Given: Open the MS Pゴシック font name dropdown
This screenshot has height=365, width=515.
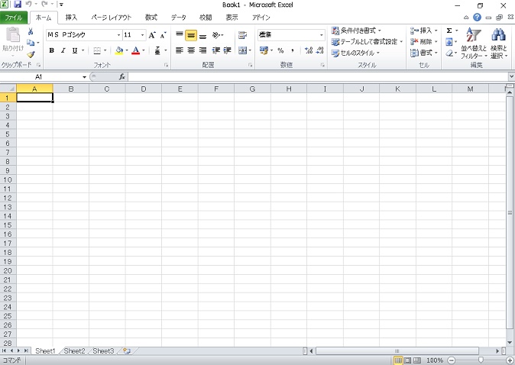Looking at the screenshot, I should click(x=118, y=35).
